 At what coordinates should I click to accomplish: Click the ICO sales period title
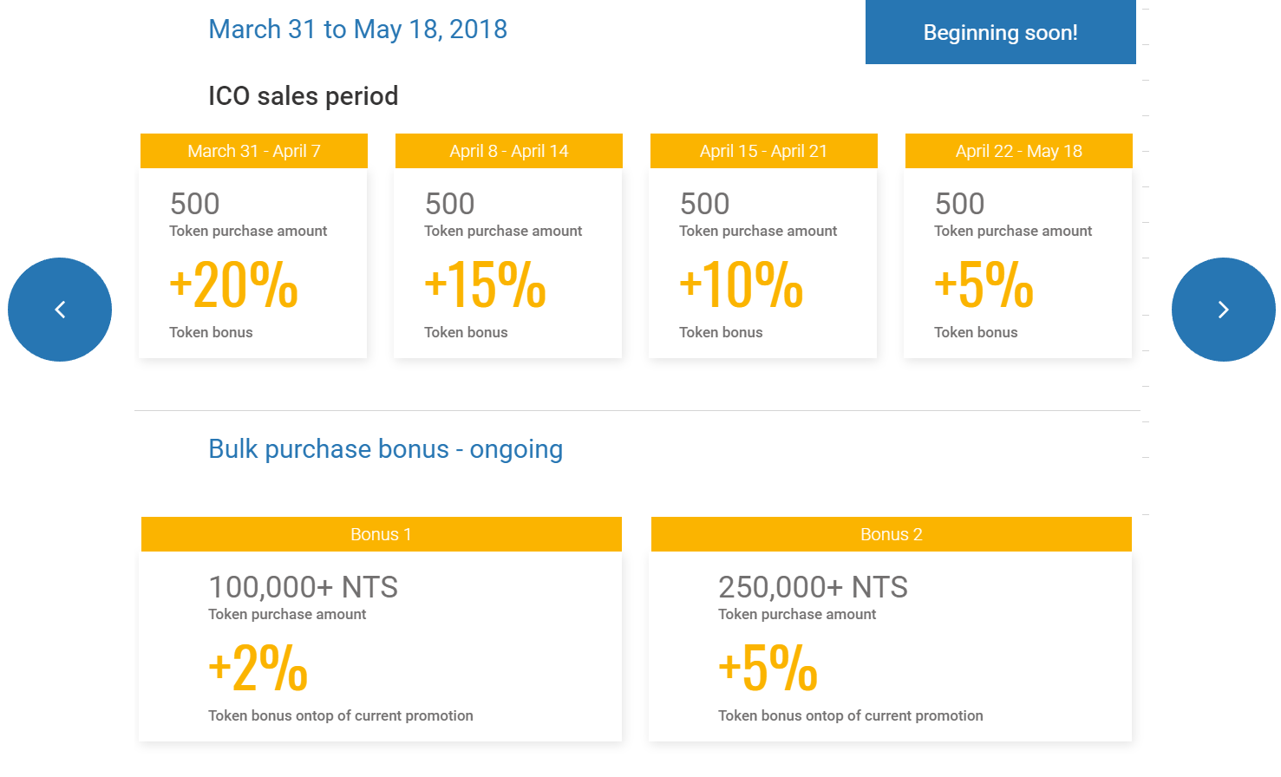304,96
